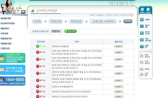168x98 pixels.
Task: Select the 진단결과 step
Action: point(128,21)
